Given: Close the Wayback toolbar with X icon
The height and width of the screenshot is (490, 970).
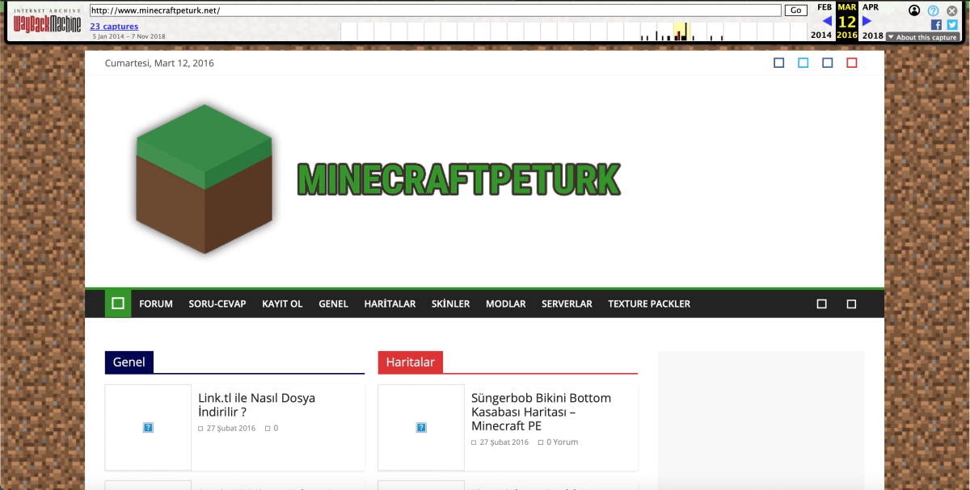Looking at the screenshot, I should click(951, 10).
